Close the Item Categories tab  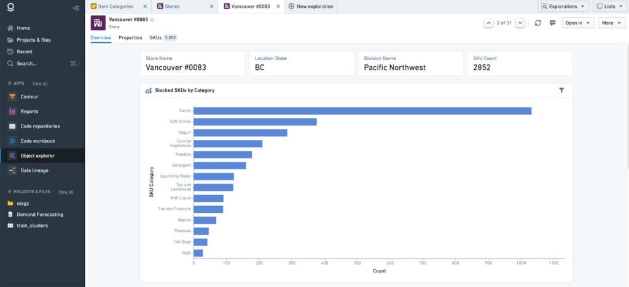[x=145, y=6]
